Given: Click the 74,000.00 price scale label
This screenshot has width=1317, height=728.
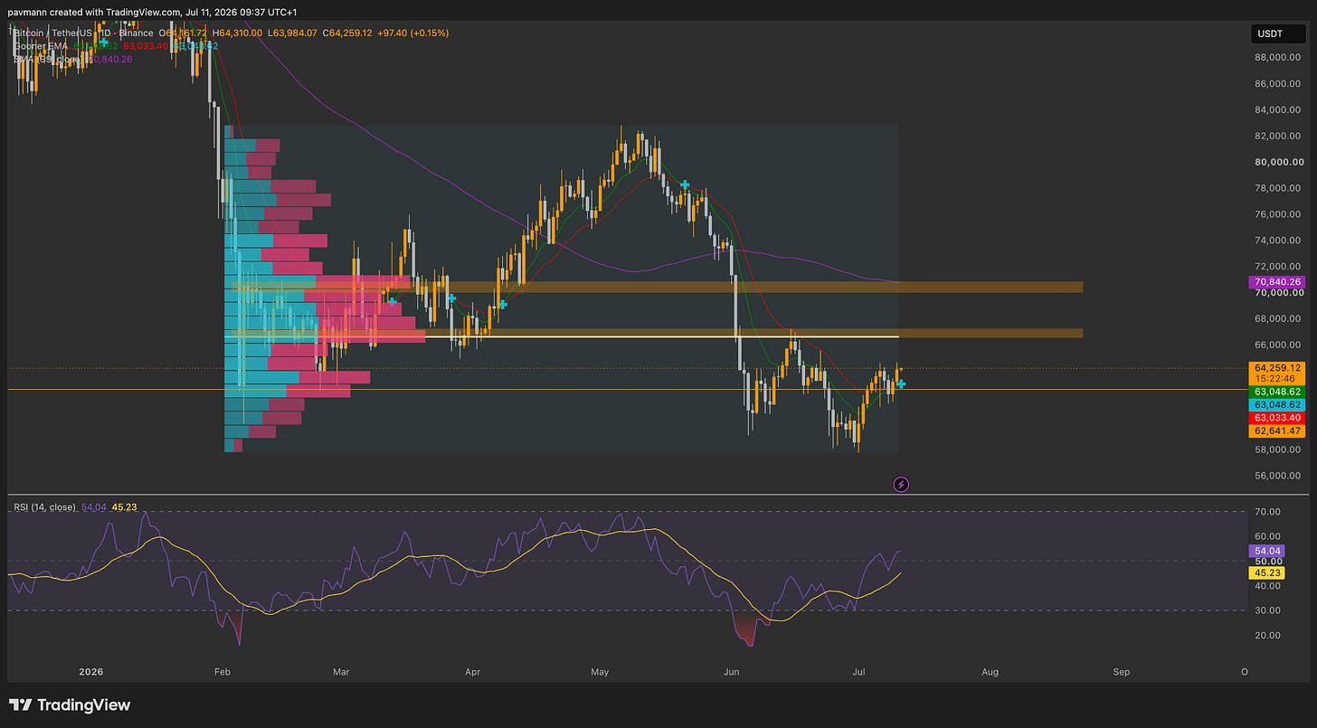Looking at the screenshot, I should pos(1276,241).
